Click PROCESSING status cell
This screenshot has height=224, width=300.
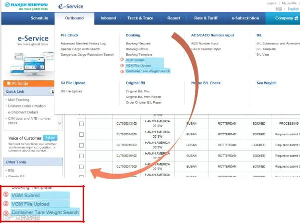[x=289, y=124]
